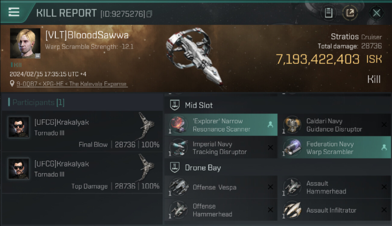
Task: Copy the kill report ID
Action: click(x=149, y=14)
